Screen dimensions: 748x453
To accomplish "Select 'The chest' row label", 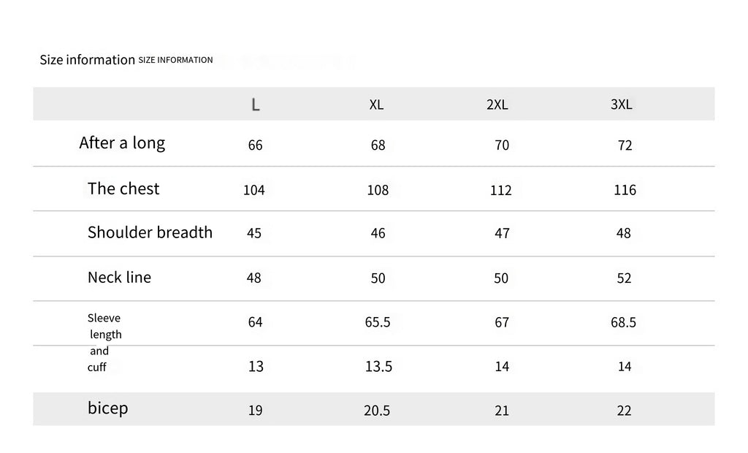I will click(x=123, y=189).
